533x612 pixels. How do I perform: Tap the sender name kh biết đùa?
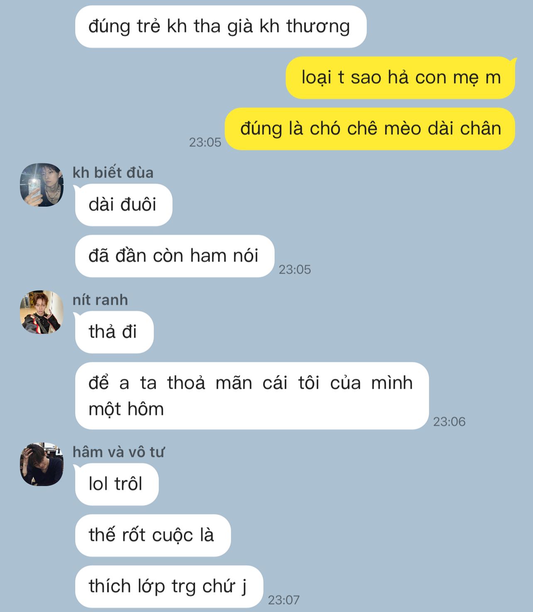[113, 173]
